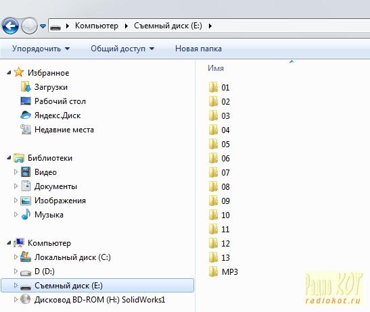Select the Рабочий стол desktop icon
The width and height of the screenshot is (370, 312).
pos(26,101)
